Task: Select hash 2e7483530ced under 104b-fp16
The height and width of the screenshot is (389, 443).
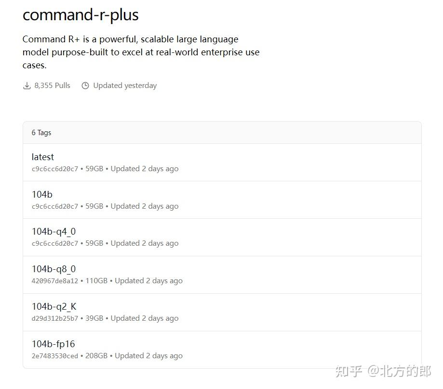Action: click(x=54, y=356)
